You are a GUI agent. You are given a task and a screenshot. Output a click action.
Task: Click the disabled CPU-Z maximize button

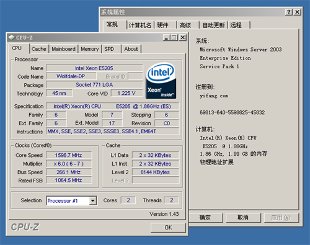click(174, 38)
